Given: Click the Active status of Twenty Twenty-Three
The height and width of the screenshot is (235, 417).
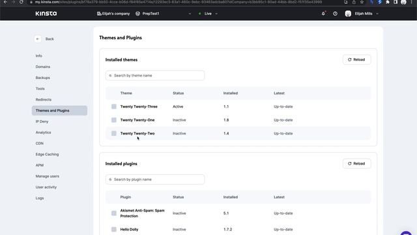Looking at the screenshot, I should pyautogui.click(x=178, y=106).
